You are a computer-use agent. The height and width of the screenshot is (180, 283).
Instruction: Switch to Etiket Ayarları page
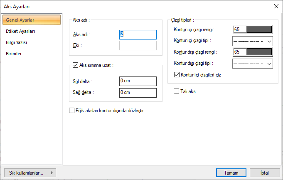[x=20, y=31]
